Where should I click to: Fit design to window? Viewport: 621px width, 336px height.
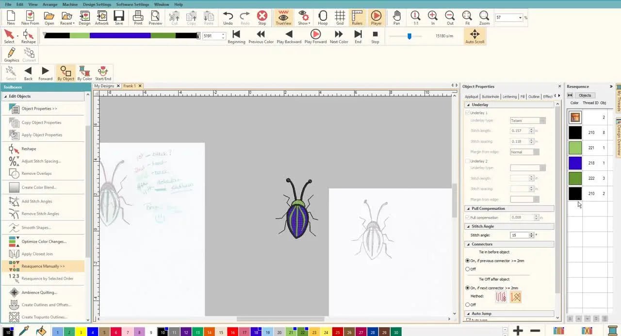click(467, 18)
